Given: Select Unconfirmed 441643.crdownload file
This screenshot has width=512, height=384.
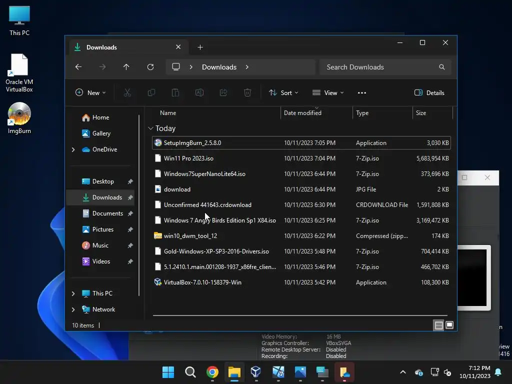Looking at the screenshot, I should [301, 205].
